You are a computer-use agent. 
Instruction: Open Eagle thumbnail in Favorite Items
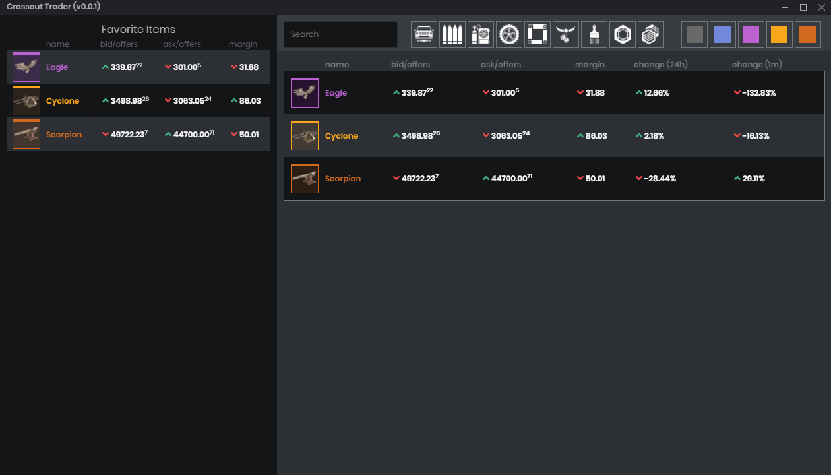pos(26,67)
